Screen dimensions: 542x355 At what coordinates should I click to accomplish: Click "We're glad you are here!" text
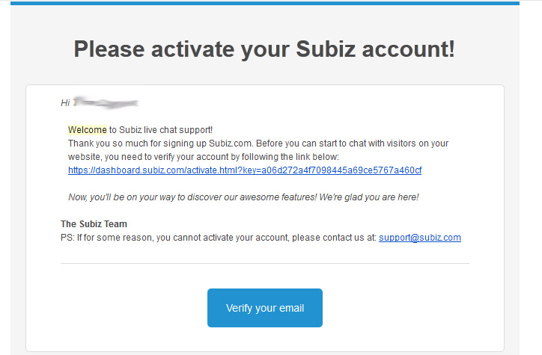[369, 197]
